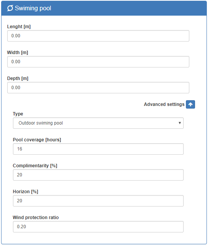208x245 pixels.
Task: Focus the Wind protection ratio field
Action: [98, 227]
